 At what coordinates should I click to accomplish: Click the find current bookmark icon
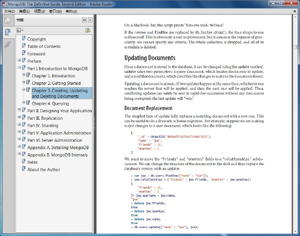pyautogui.click(x=88, y=30)
